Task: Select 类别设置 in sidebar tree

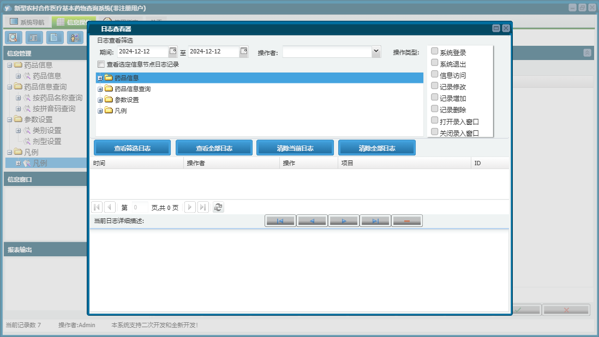Action: point(46,130)
